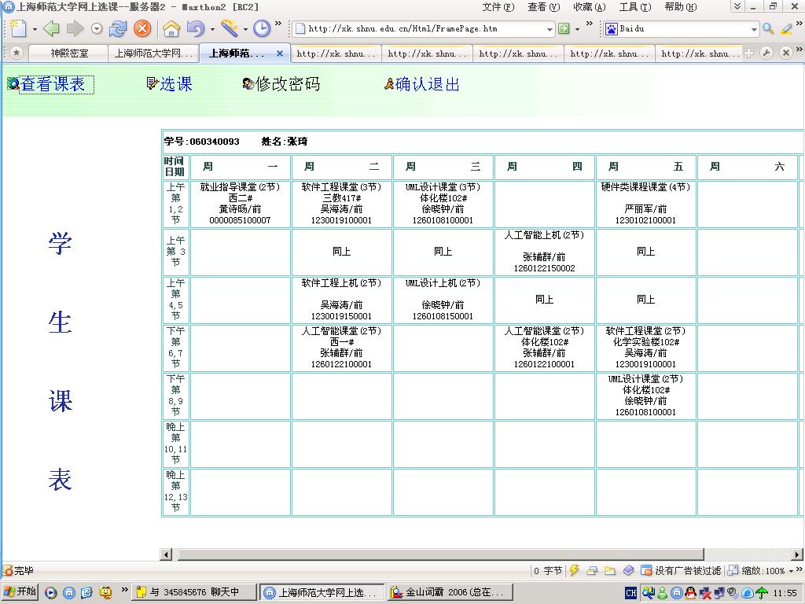
Task: Expand the magic wand dropdown arrow
Action: point(245,29)
